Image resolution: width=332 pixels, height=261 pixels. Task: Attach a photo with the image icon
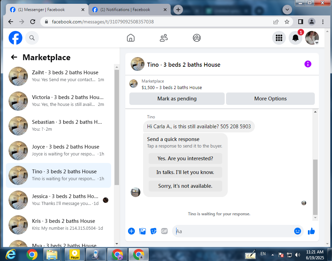[x=142, y=231]
